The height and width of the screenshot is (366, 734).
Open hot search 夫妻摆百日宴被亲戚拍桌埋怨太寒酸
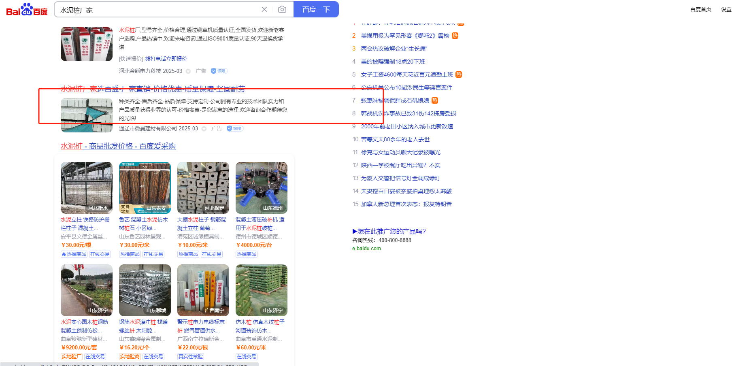406,191
